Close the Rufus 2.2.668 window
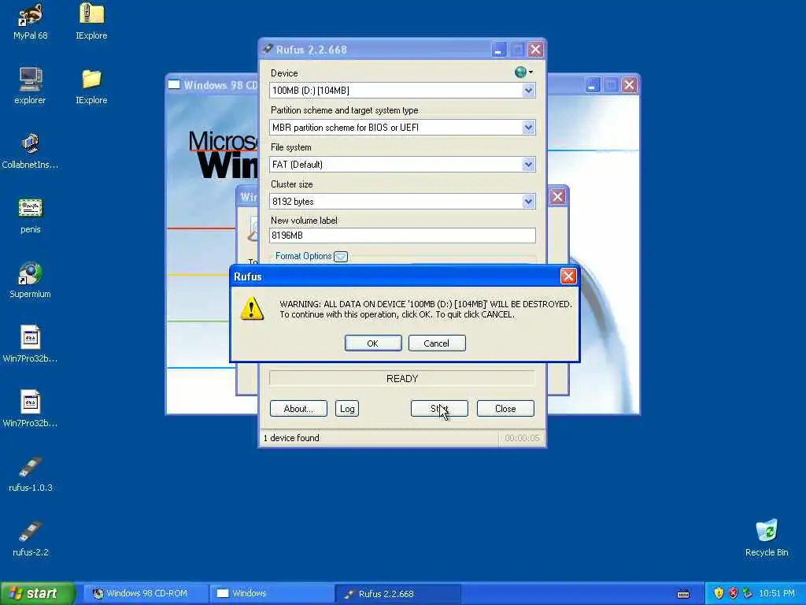Screen dimensions: 806x605 (535, 50)
